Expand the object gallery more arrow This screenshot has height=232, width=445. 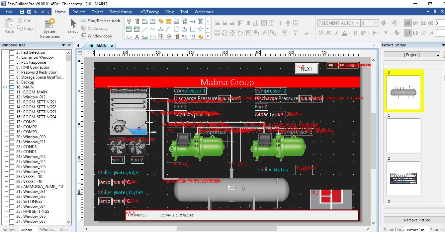click(x=208, y=37)
